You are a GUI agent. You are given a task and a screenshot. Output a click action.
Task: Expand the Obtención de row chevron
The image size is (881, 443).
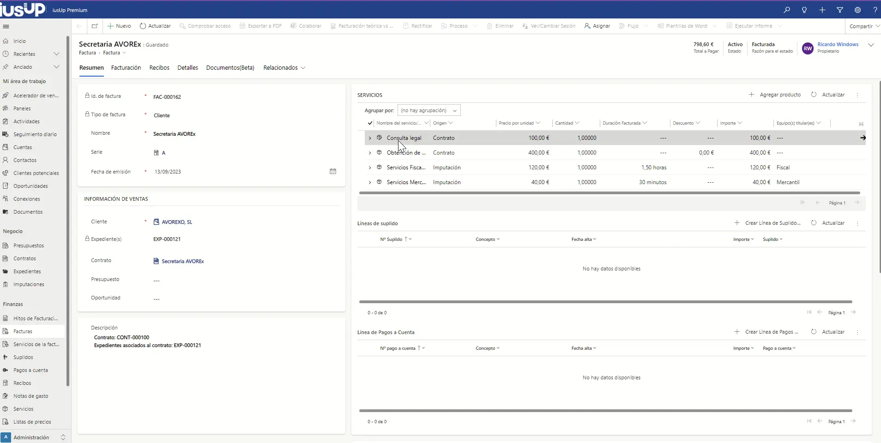click(370, 153)
